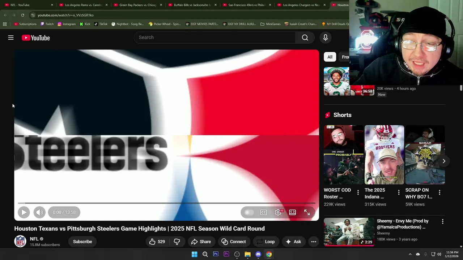Open the Ask AI button
Image resolution: width=463 pixels, height=260 pixels.
click(293, 242)
